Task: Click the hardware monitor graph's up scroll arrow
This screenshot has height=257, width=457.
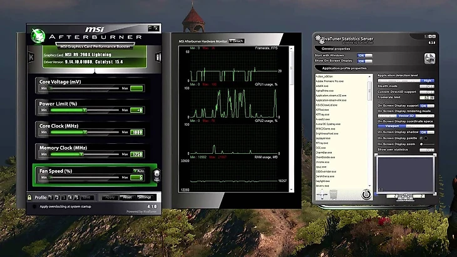Action: point(291,49)
